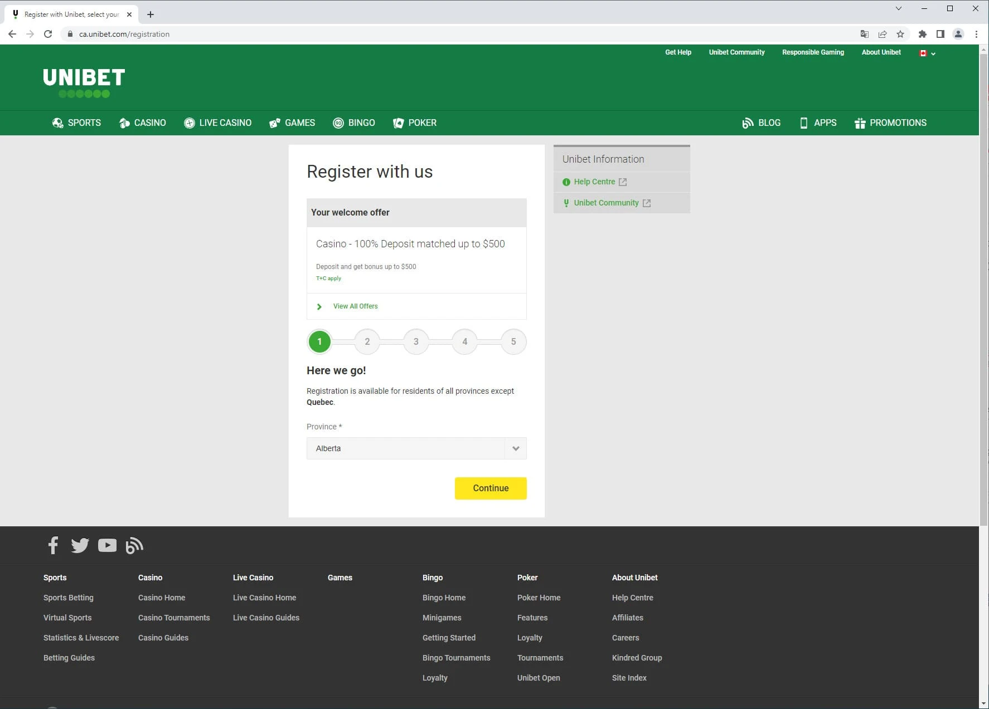Open Live Casino Guides footer link
The height and width of the screenshot is (709, 989).
click(266, 618)
